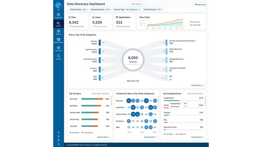Click the notifications bell icon
The image size is (262, 147).
tap(59, 132)
